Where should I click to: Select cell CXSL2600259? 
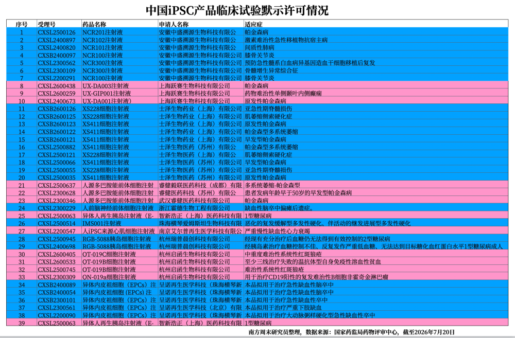pos(57,94)
